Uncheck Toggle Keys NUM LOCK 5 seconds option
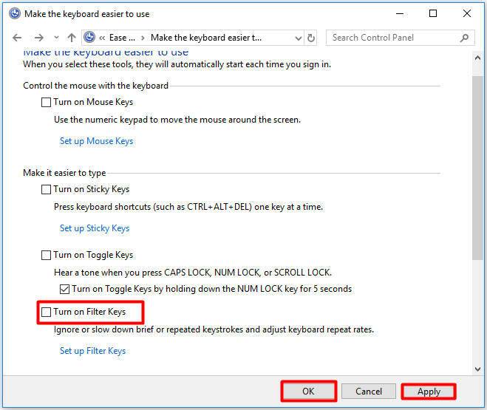This screenshot has width=487, height=410. 64,289
